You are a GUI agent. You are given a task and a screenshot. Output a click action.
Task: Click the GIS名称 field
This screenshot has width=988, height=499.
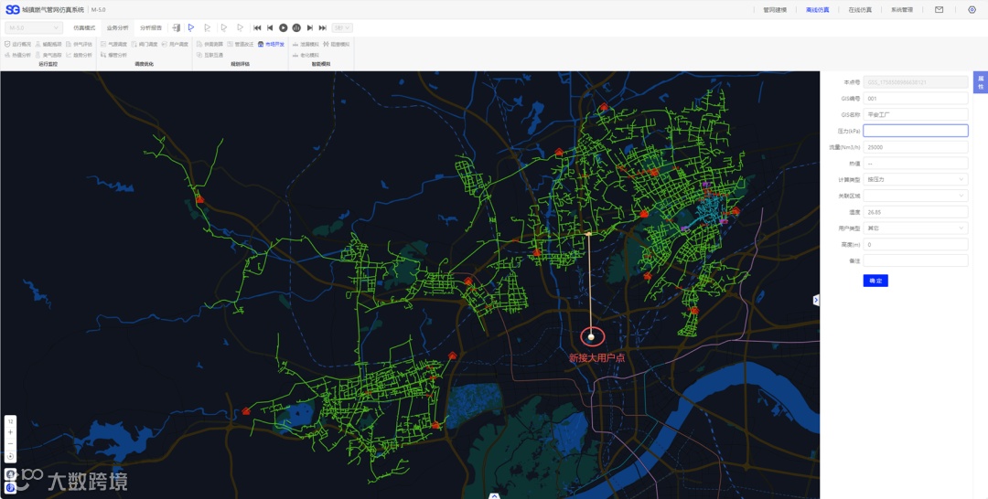[x=916, y=114]
